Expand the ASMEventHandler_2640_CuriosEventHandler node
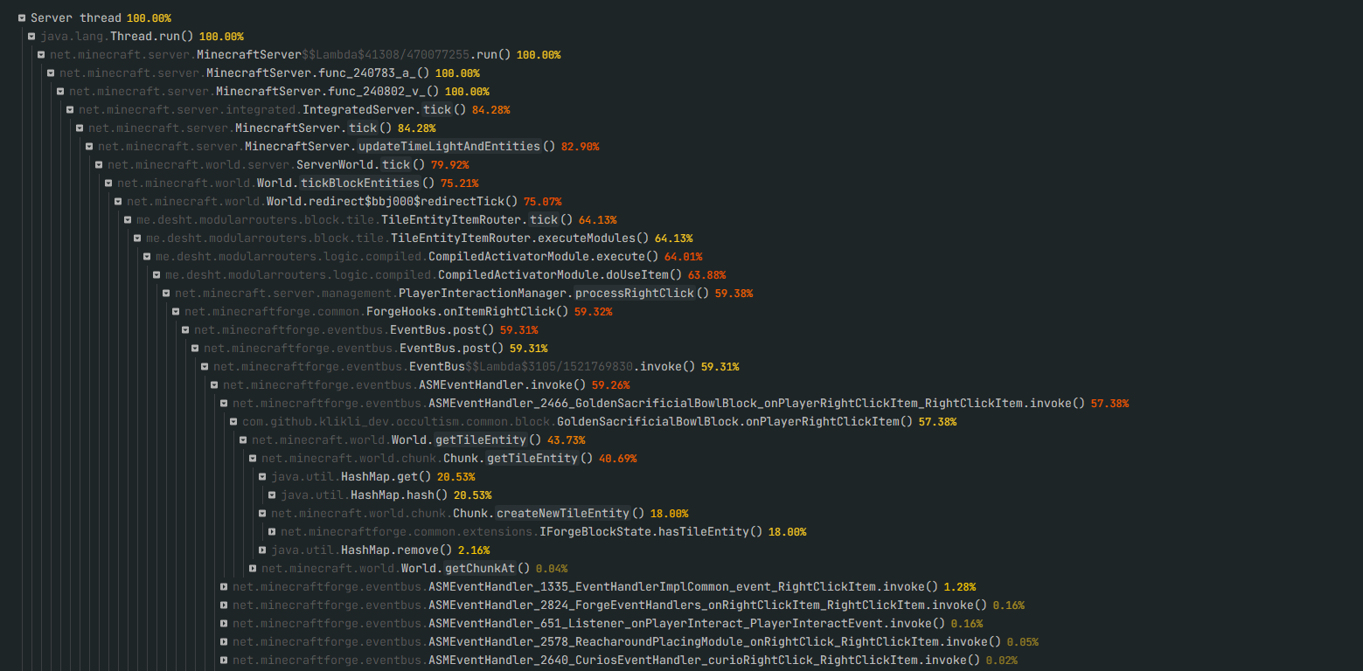Image resolution: width=1363 pixels, height=671 pixels. click(224, 660)
